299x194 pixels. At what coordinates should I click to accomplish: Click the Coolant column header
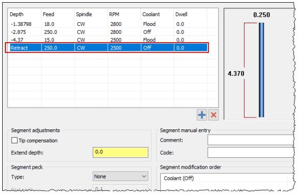[157, 14]
